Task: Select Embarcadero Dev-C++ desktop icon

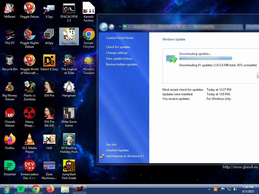Action: pos(30,169)
